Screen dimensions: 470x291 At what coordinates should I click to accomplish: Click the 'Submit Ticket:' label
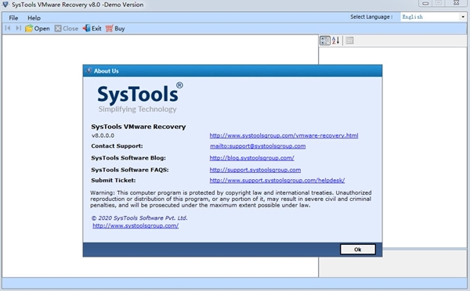pyautogui.click(x=114, y=180)
